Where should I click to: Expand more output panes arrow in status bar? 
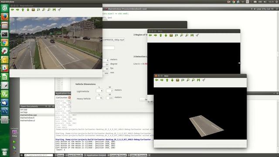point(149,155)
